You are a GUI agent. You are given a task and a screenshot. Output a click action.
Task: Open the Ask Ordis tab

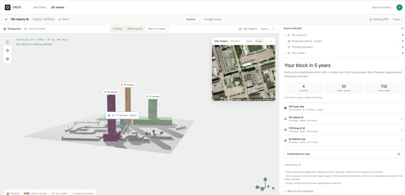point(40,8)
